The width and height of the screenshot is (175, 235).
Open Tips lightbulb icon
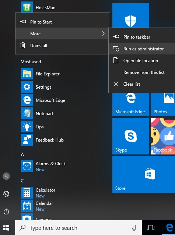27,127
